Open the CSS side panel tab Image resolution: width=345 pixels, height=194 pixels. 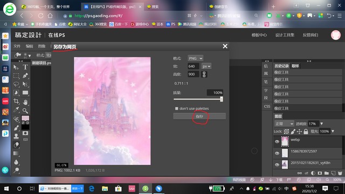click(267, 107)
